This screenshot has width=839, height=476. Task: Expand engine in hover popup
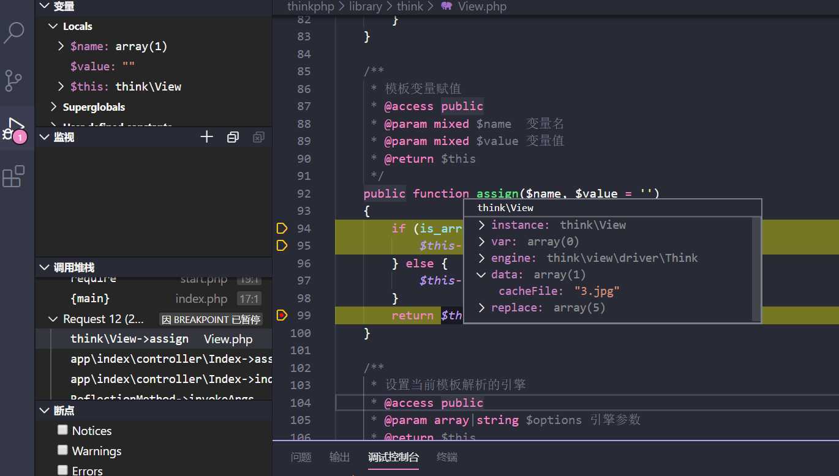(482, 258)
